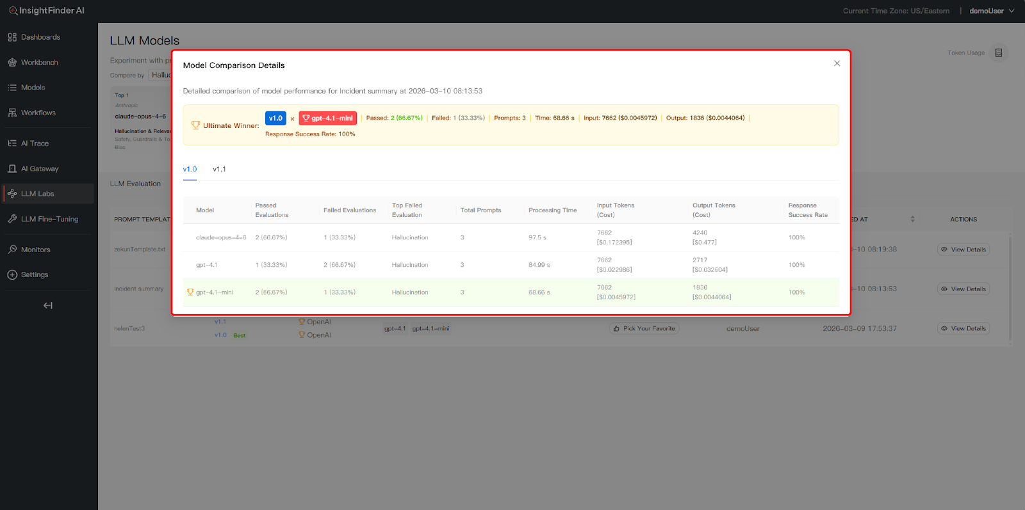The image size is (1025, 510).
Task: Select the v1.0 tab
Action: 190,170
